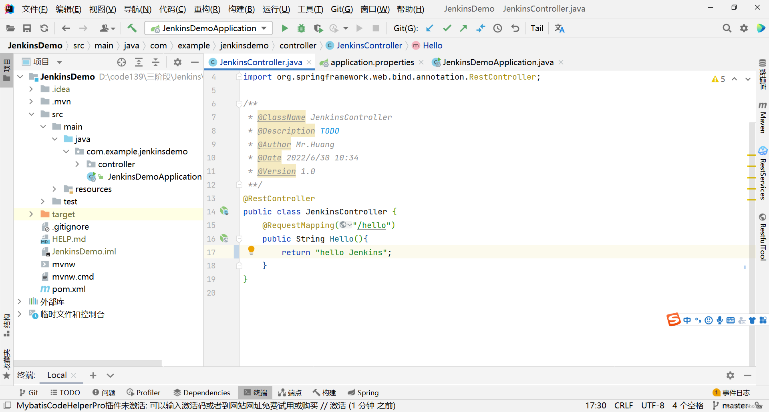The image size is (769, 412).
Task: Click the Tail toolbar button
Action: [537, 28]
